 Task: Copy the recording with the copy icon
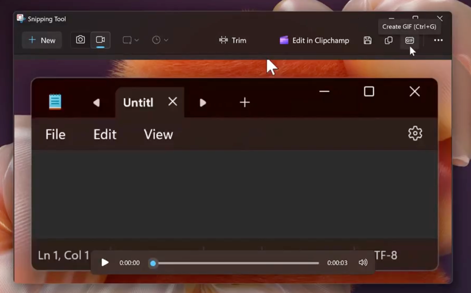388,40
